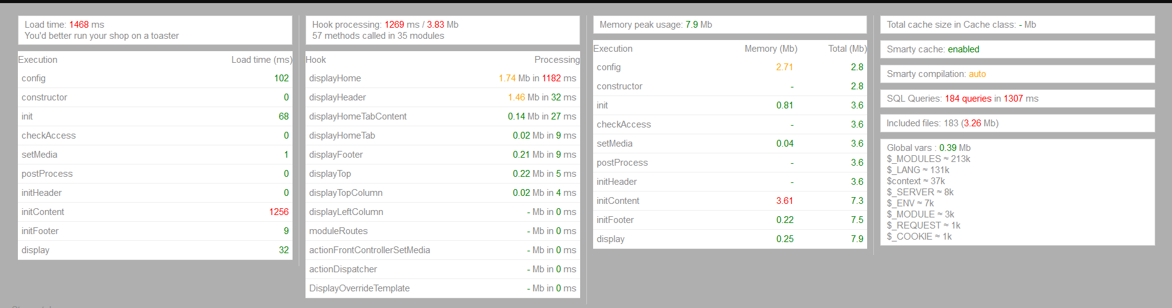Click the displayHomeTabContent hook row

[x=443, y=116]
